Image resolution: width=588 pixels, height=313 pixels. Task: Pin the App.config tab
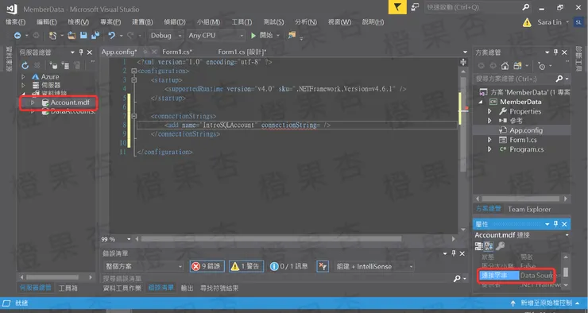point(145,52)
